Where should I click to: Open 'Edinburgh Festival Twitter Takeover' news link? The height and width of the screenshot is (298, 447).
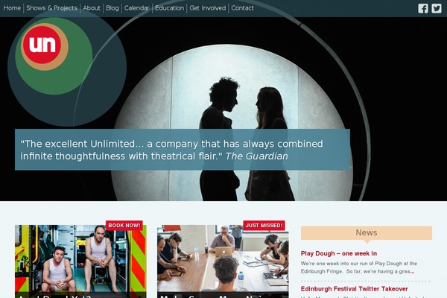(355, 289)
